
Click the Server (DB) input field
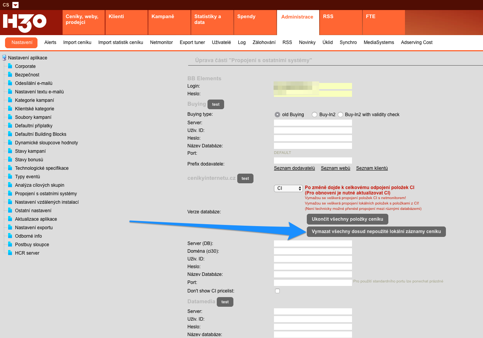pos(313,243)
